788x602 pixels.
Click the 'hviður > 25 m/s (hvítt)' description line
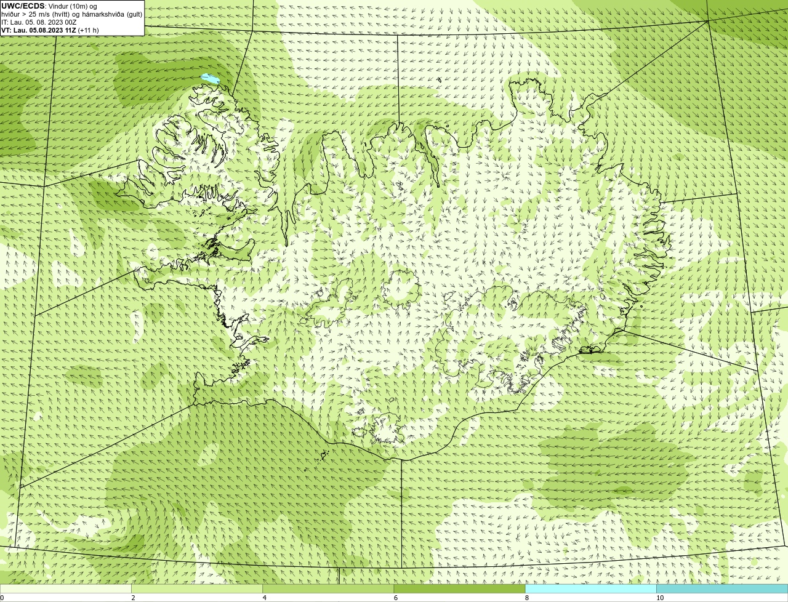(x=72, y=14)
